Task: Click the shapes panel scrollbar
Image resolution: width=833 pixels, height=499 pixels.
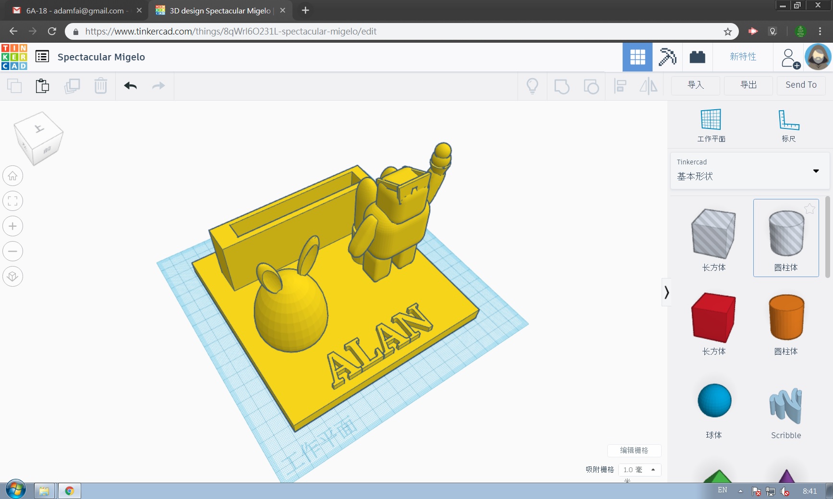Action: (828, 237)
